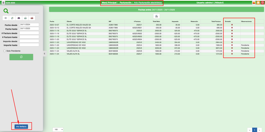Image resolution: width=265 pixels, height=132 pixels.
Task: Click the Spanish flag language icon
Action: pyautogui.click(x=254, y=3)
